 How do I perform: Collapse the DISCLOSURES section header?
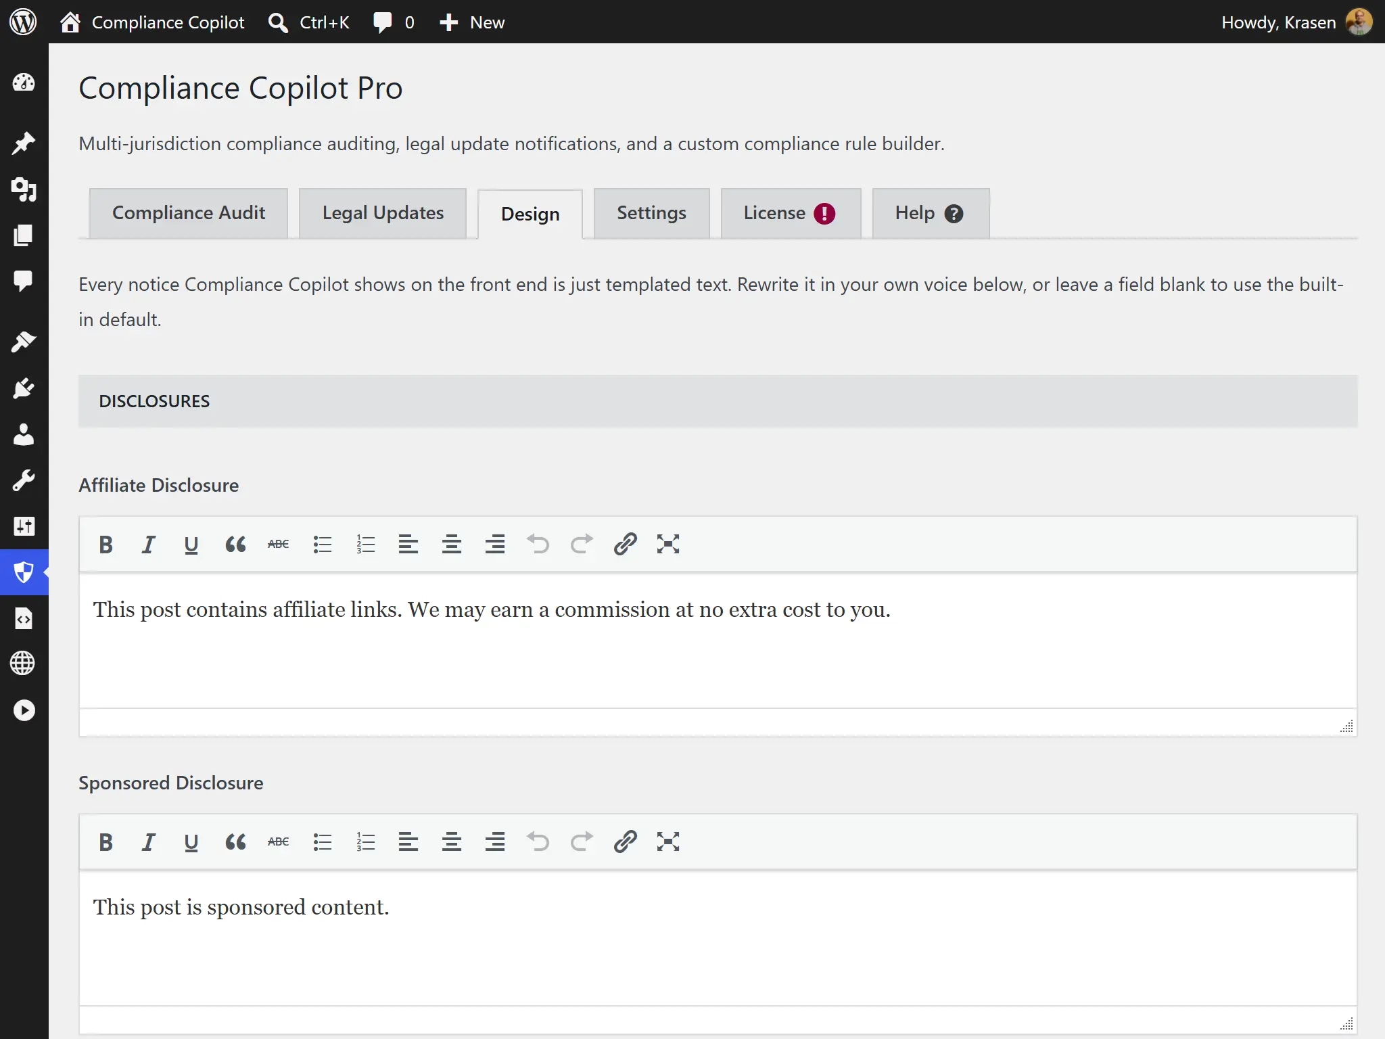(718, 401)
